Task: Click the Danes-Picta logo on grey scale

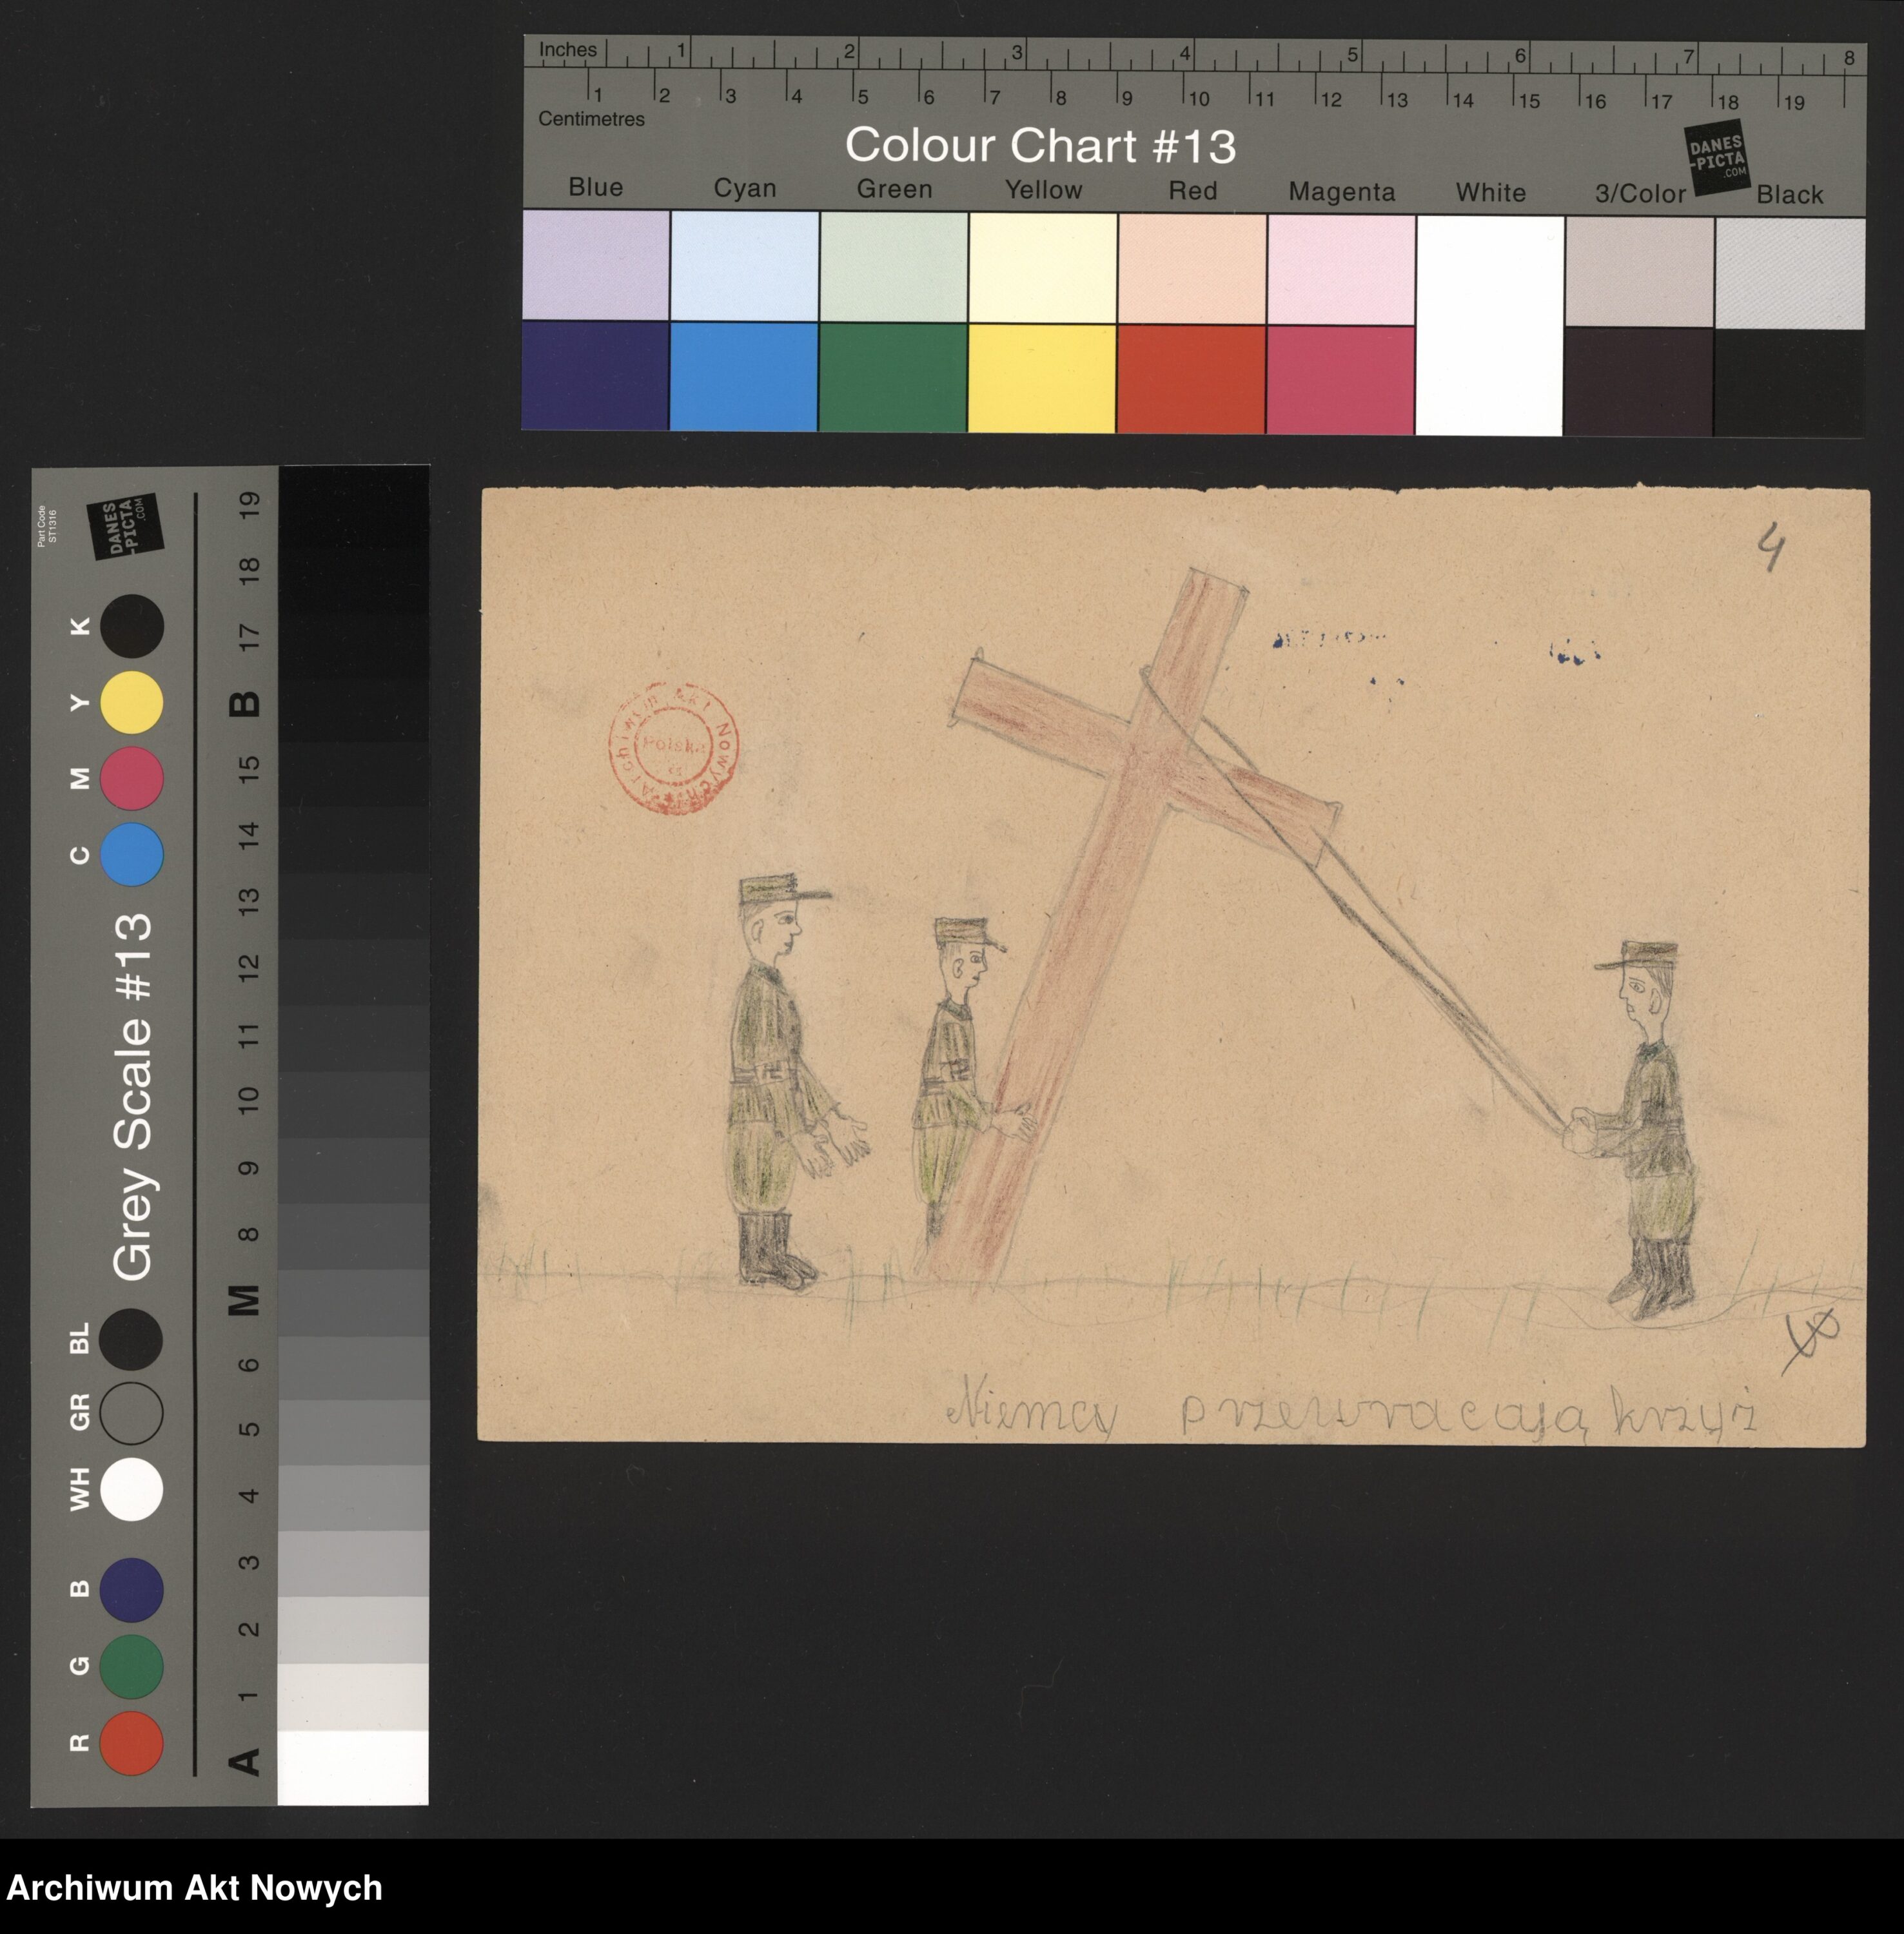Action: (124, 527)
